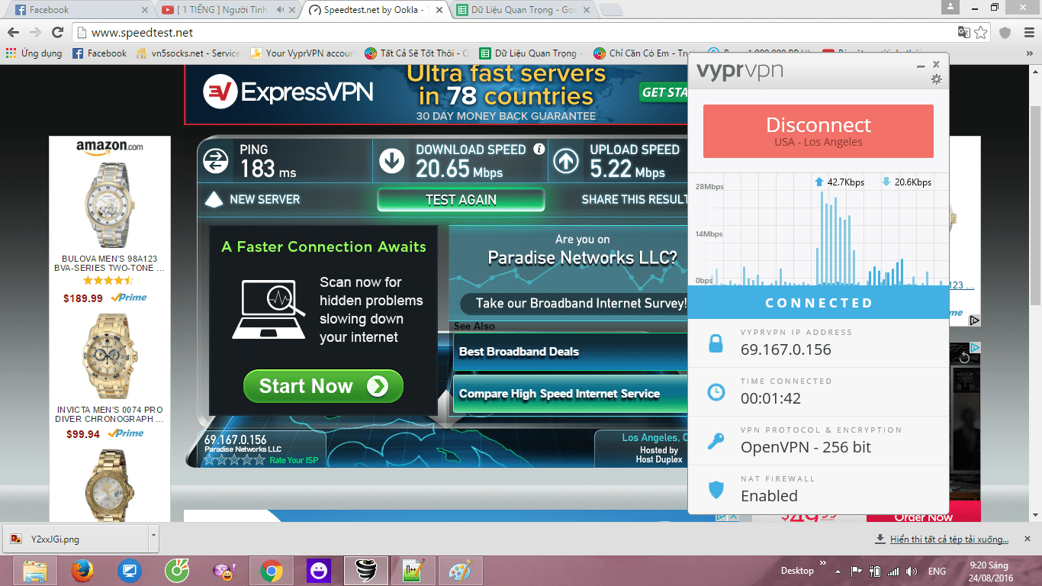The height and width of the screenshot is (586, 1042).
Task: Click the upload speed arrow icon
Action: pyautogui.click(x=565, y=161)
